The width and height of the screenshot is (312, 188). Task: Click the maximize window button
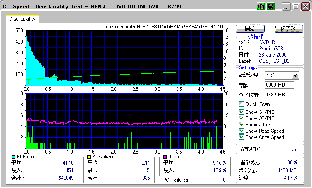pos(296,7)
